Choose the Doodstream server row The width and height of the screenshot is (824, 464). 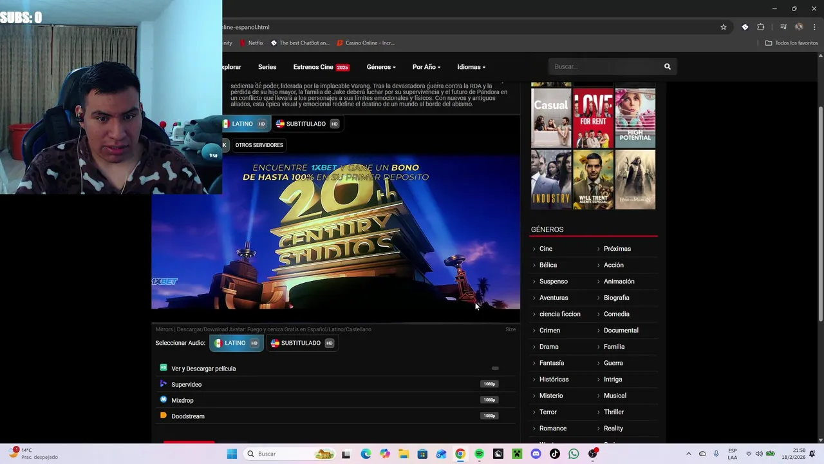(x=335, y=416)
